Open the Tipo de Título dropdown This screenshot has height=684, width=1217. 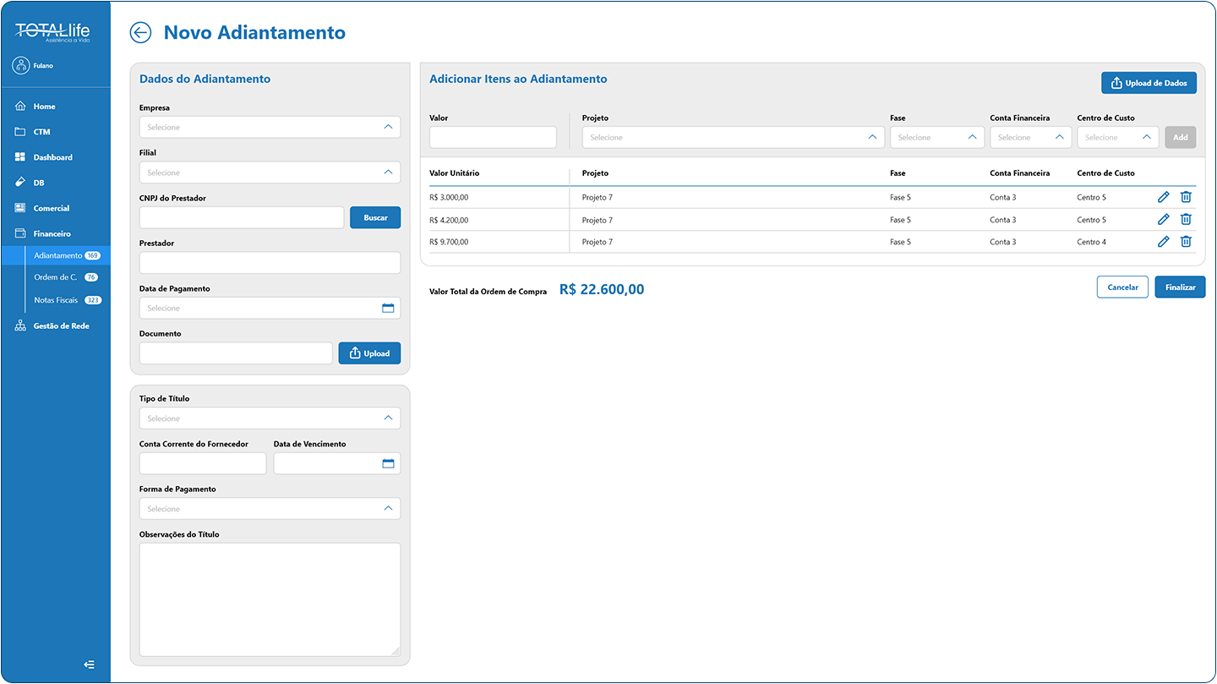pyautogui.click(x=270, y=419)
